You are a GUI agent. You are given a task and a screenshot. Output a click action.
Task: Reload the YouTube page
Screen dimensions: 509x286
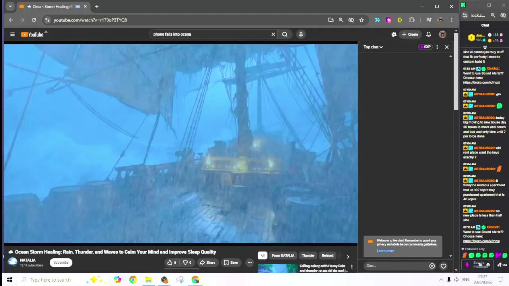[34, 20]
